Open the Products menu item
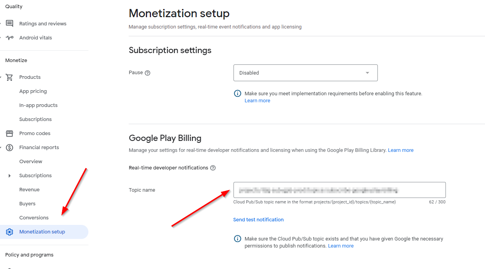Viewport: 485px width, 269px height. [30, 77]
